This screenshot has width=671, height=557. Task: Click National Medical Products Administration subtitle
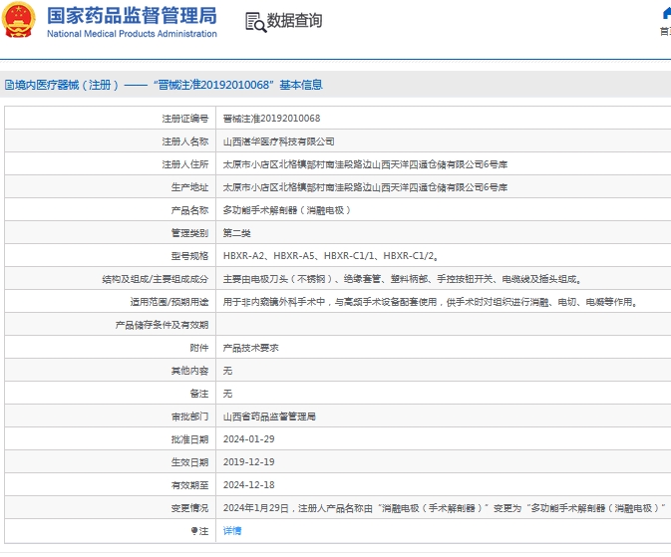[132, 33]
